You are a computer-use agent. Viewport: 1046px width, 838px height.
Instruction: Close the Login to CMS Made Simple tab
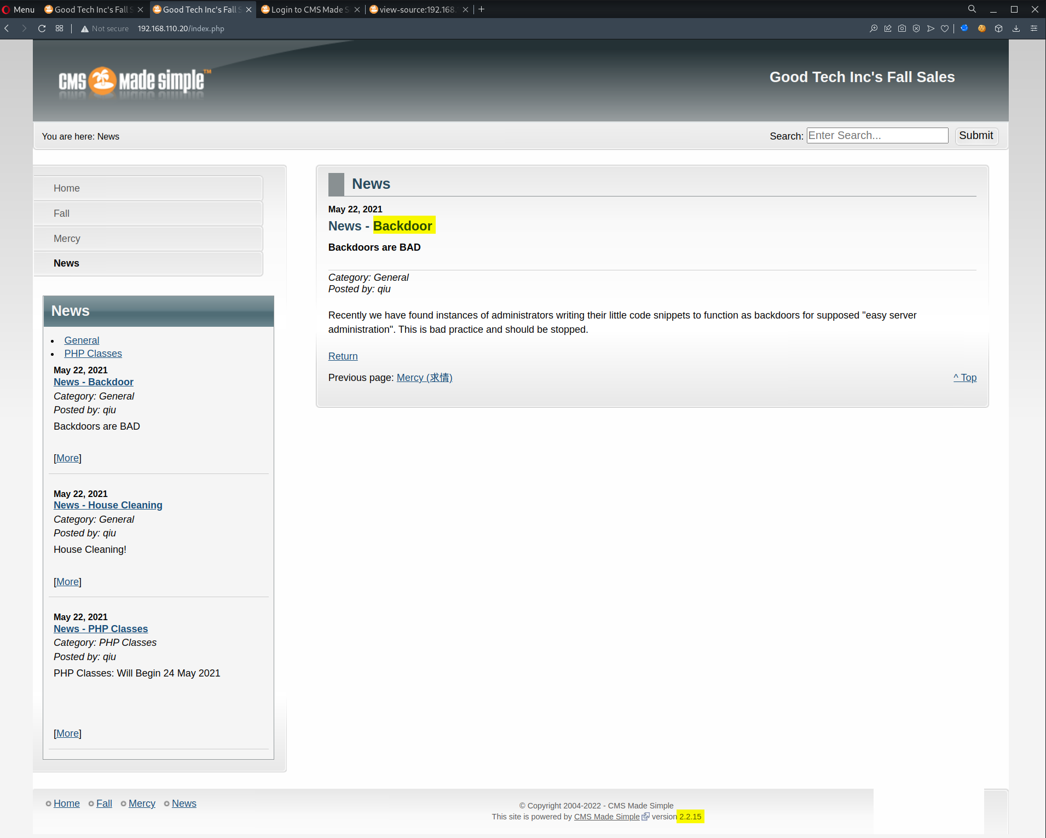click(x=357, y=9)
